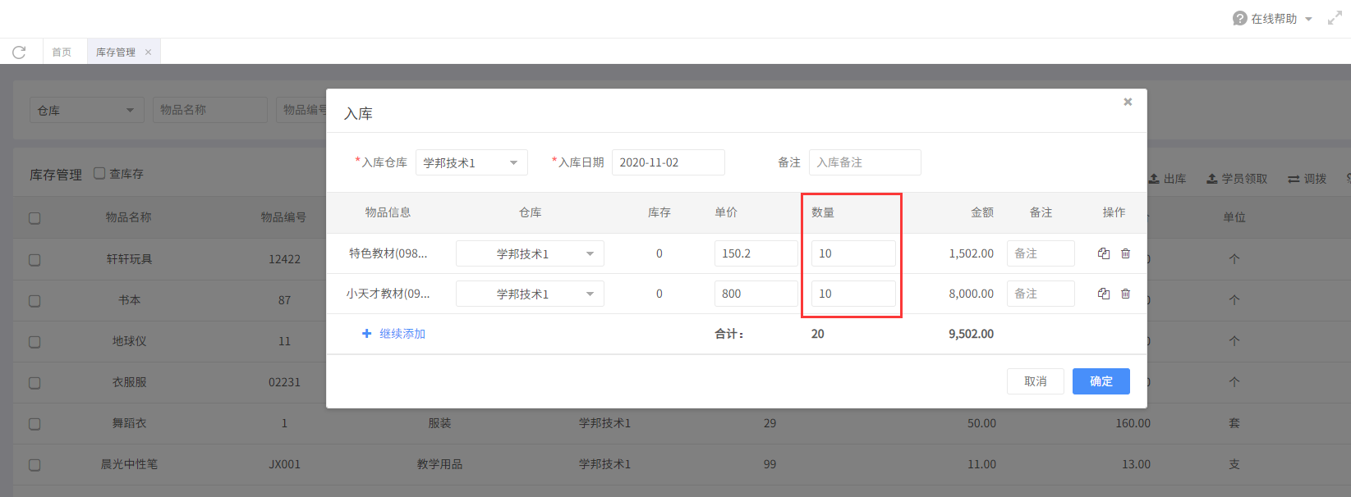Click the 物品名称 column header

point(129,217)
